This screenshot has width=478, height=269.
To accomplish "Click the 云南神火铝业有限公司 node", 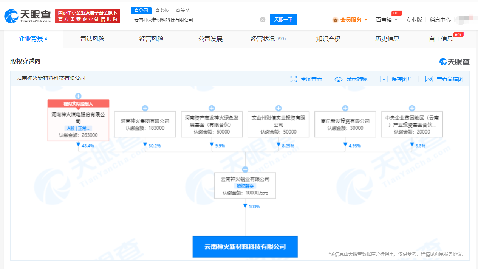I will pyautogui.click(x=245, y=186).
